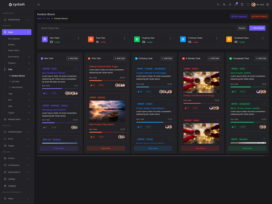Open Full Calendar in sidebar
272x204 pixels.
(x=14, y=39)
